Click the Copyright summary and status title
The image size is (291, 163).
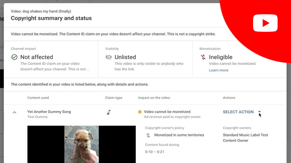[x=51, y=18]
